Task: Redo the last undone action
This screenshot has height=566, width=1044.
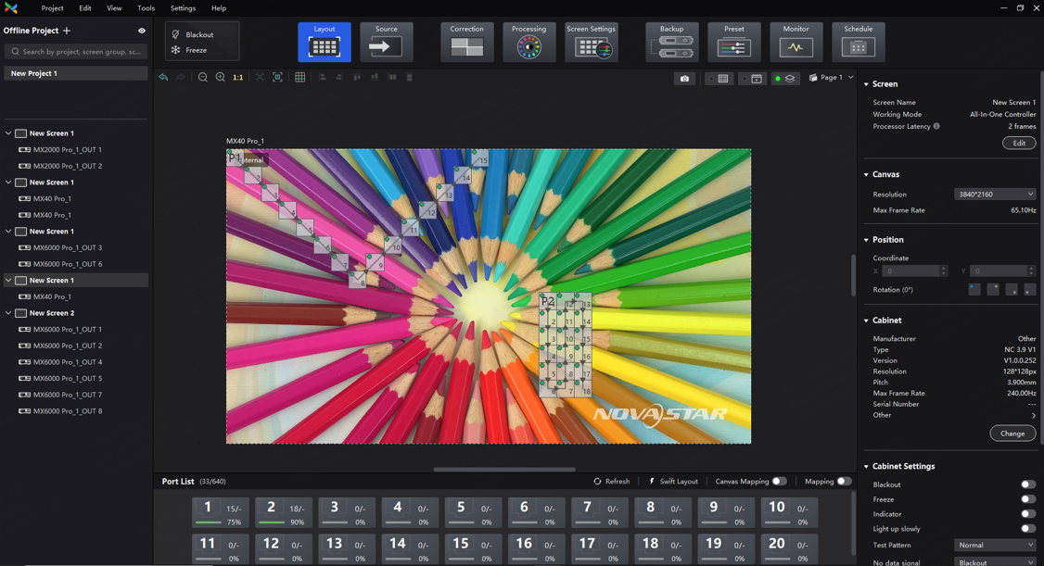Action: [x=180, y=77]
